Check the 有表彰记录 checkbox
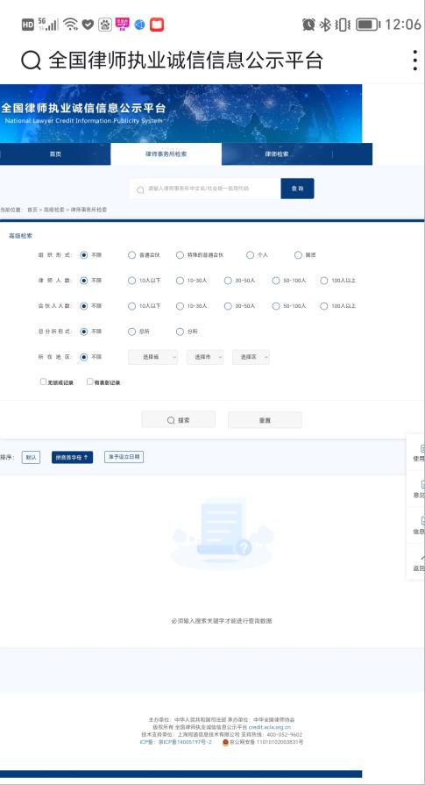 tap(90, 382)
